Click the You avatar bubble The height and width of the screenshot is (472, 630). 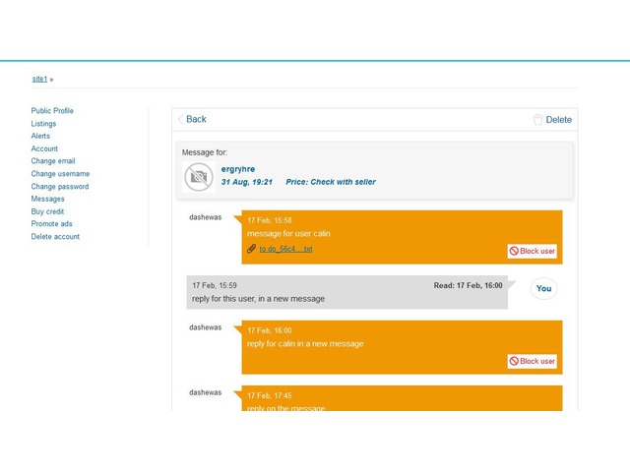tap(543, 288)
